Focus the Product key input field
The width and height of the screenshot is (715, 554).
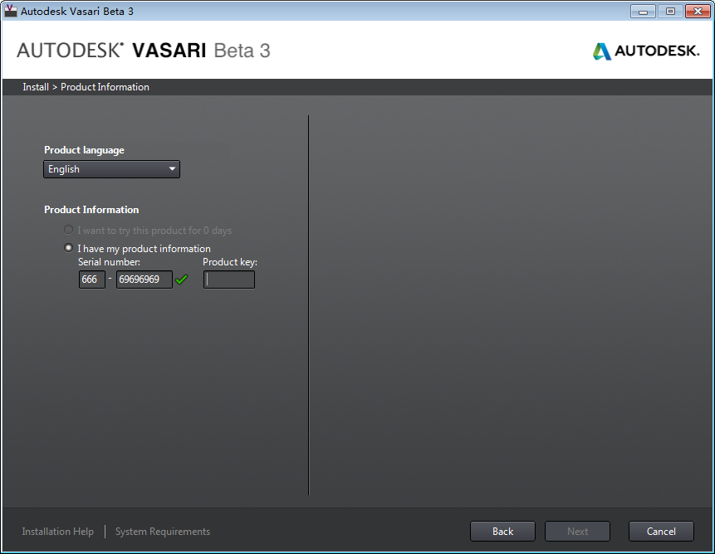pos(229,279)
